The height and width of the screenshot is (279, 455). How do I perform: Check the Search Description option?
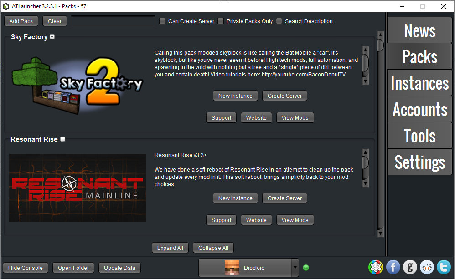click(x=279, y=21)
